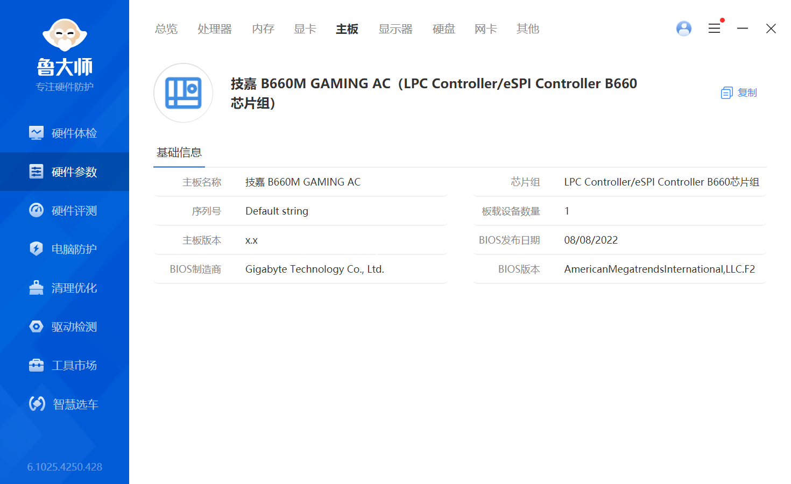This screenshot has width=791, height=484.
Task: Click the 板载设备数量 value 1
Action: (567, 211)
